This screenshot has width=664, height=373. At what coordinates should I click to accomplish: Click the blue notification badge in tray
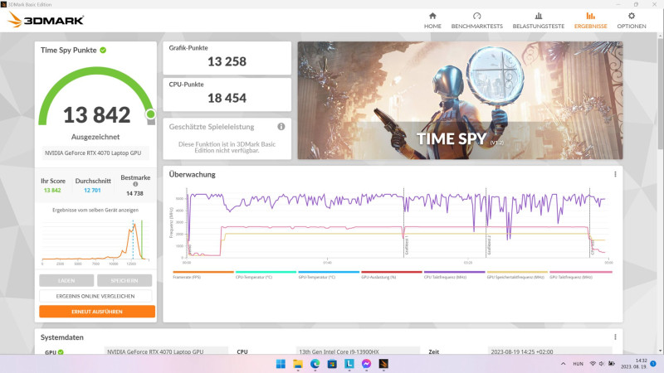[x=653, y=364]
